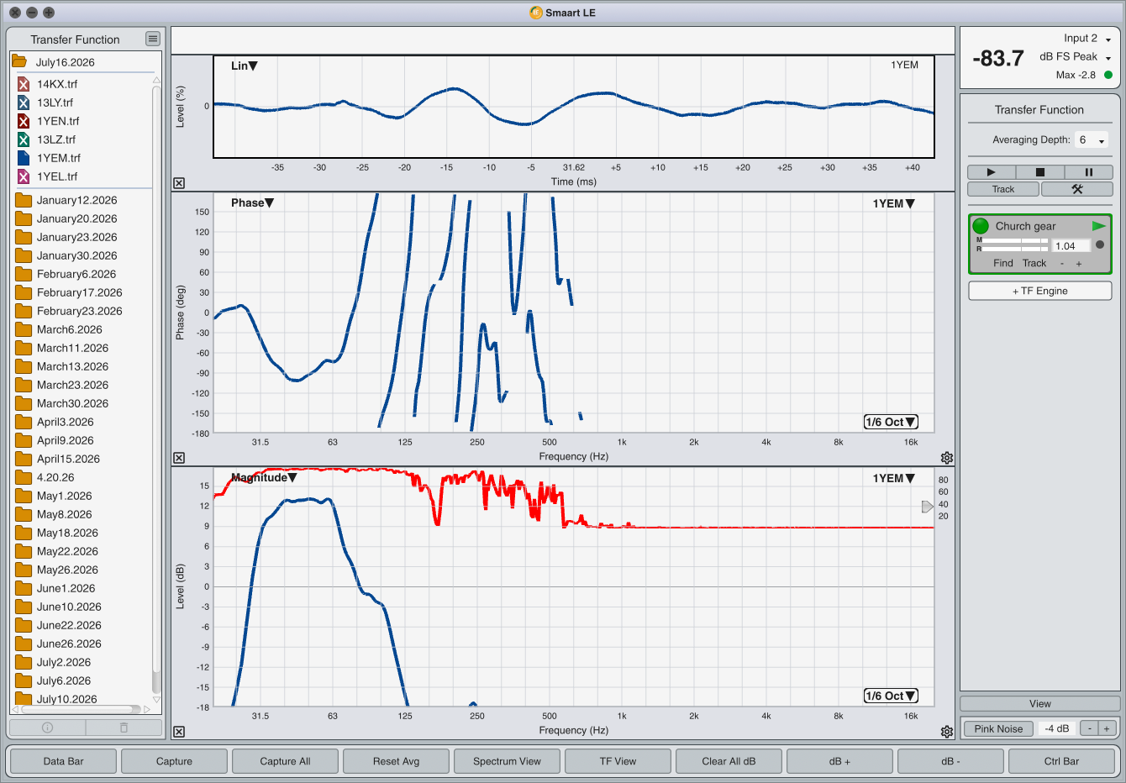Open the Transfer Function panel menu icon
The width and height of the screenshot is (1126, 783).
(152, 39)
